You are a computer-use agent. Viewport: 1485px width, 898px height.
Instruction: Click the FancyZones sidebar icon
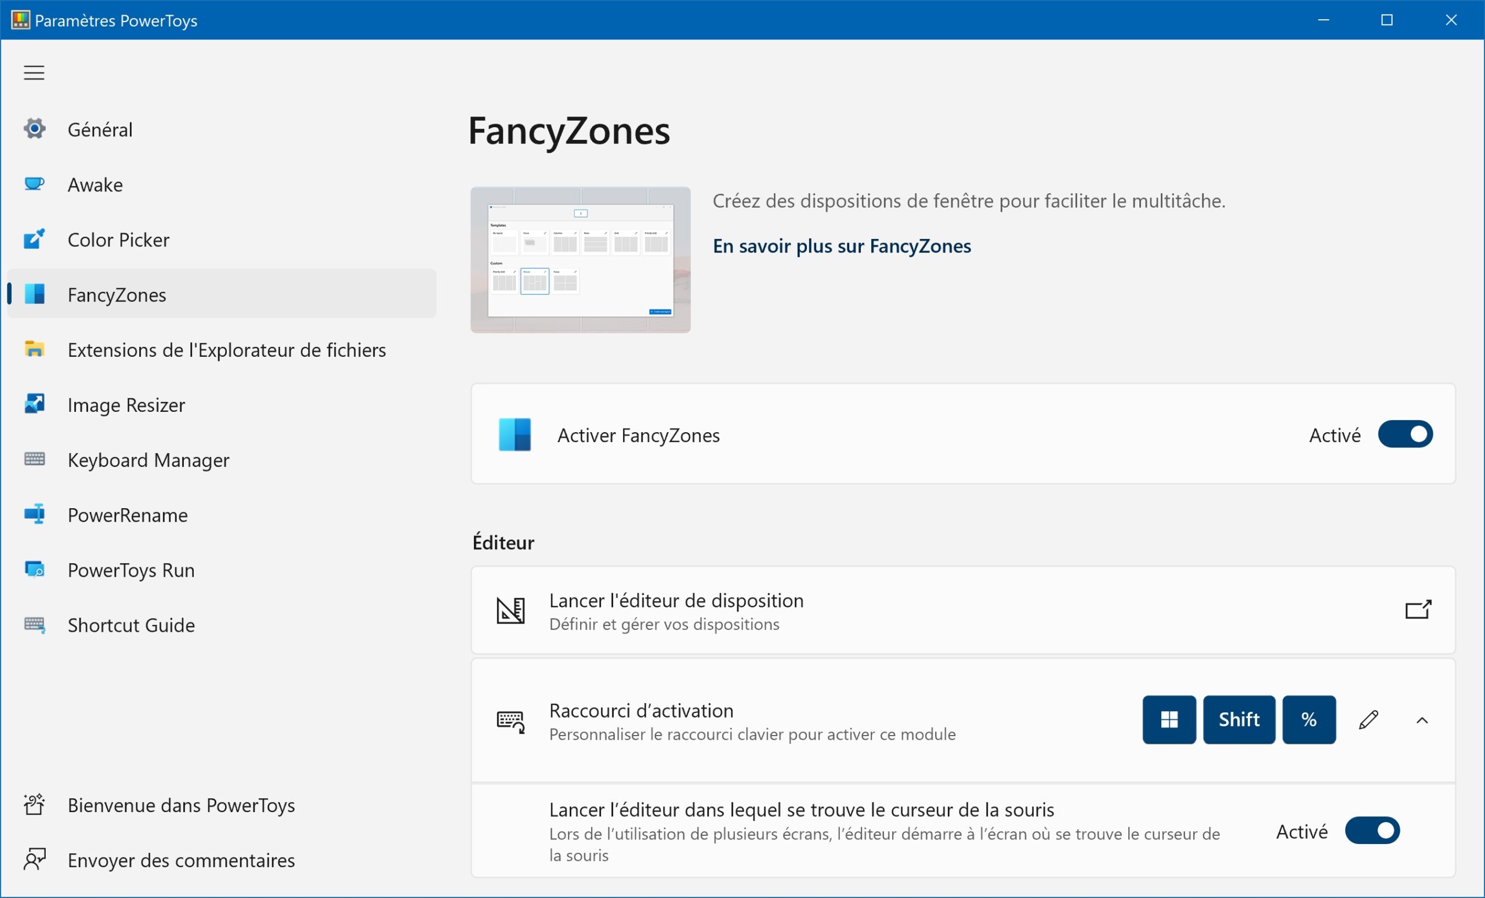click(34, 294)
